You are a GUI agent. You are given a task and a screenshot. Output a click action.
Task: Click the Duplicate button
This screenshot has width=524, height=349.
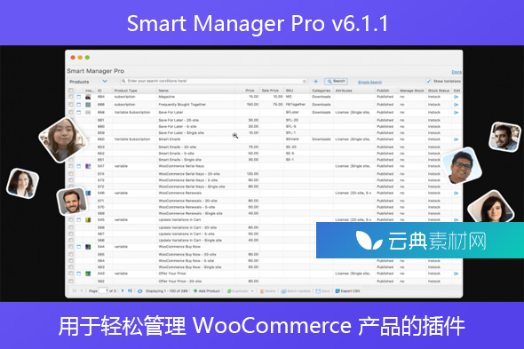coord(238,291)
